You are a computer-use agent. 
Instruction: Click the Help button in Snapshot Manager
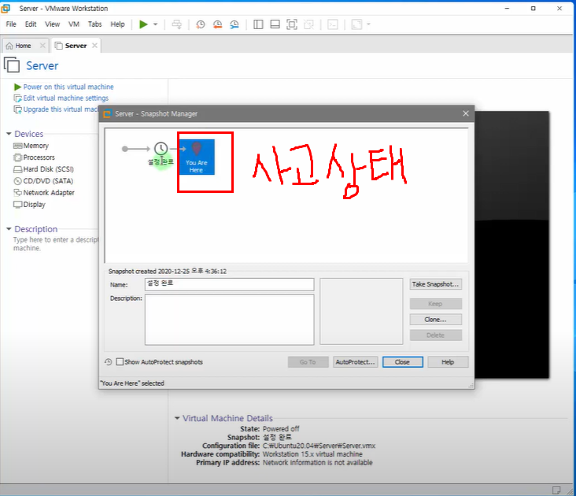[449, 362]
